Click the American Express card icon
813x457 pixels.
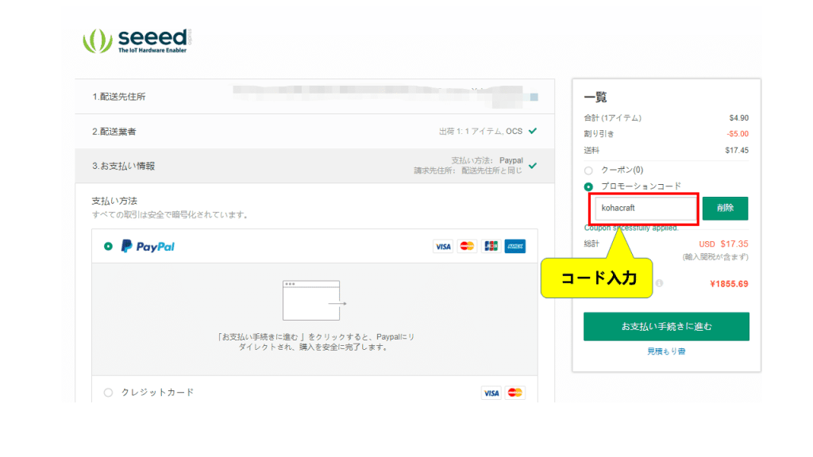coord(514,246)
